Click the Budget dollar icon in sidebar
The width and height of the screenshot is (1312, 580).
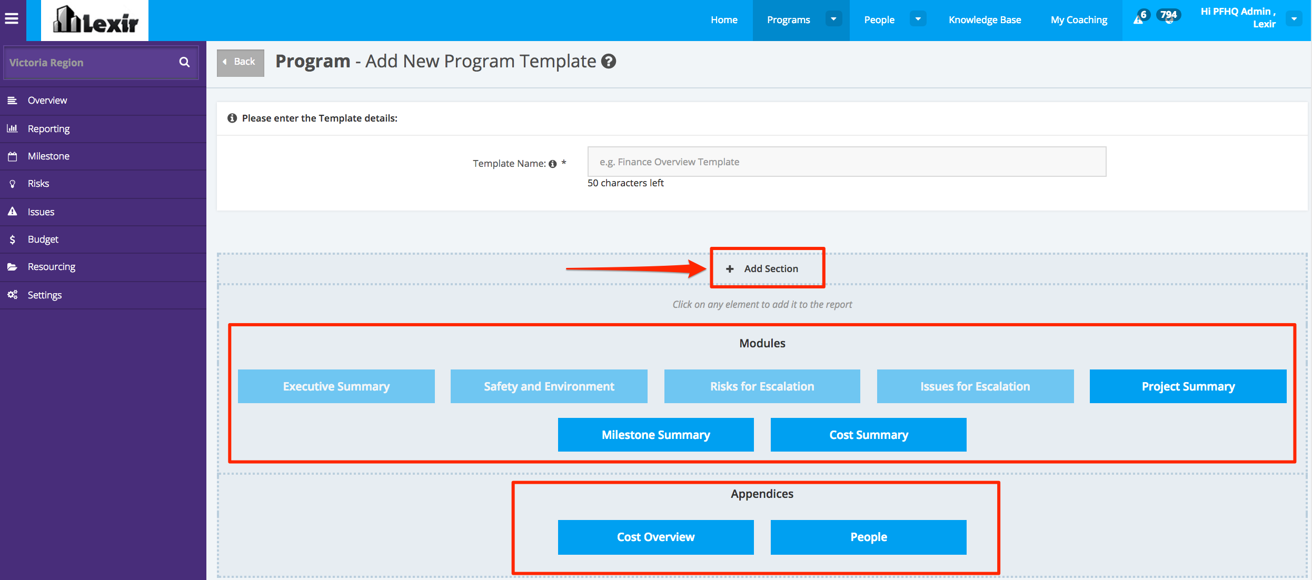(13, 239)
